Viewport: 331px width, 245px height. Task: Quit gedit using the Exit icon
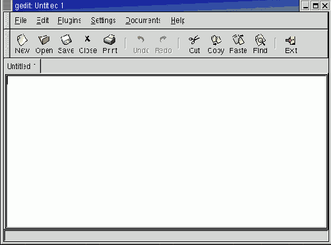click(x=291, y=44)
